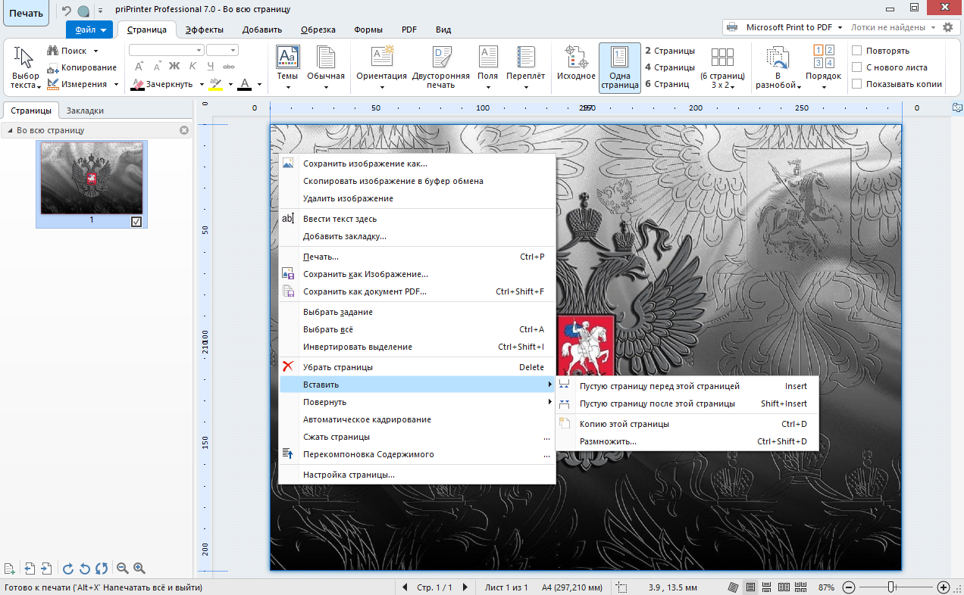This screenshot has height=595, width=964.
Task: Click the zoom in magnifier in bottom panel
Action: coord(139,568)
